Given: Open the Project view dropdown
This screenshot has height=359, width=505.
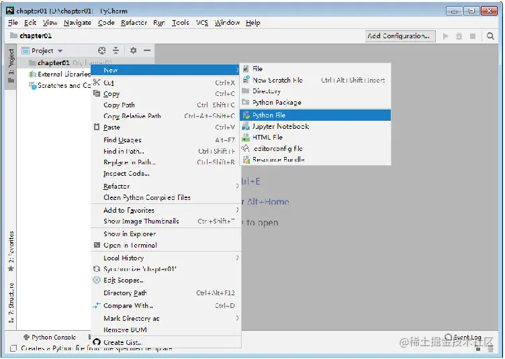Looking at the screenshot, I should pyautogui.click(x=60, y=51).
